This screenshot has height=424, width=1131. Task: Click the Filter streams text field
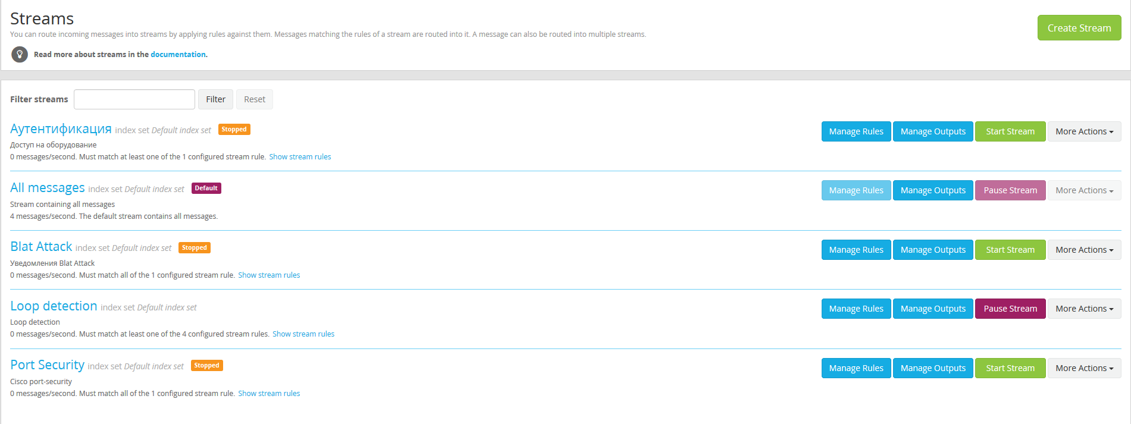pos(134,99)
